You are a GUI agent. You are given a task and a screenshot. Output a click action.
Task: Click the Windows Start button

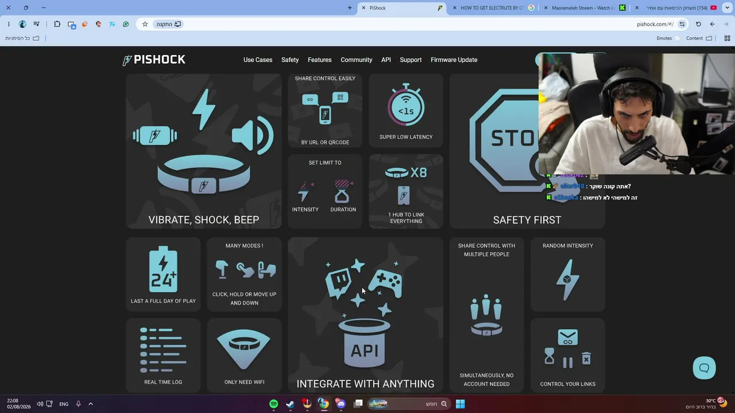(x=460, y=404)
